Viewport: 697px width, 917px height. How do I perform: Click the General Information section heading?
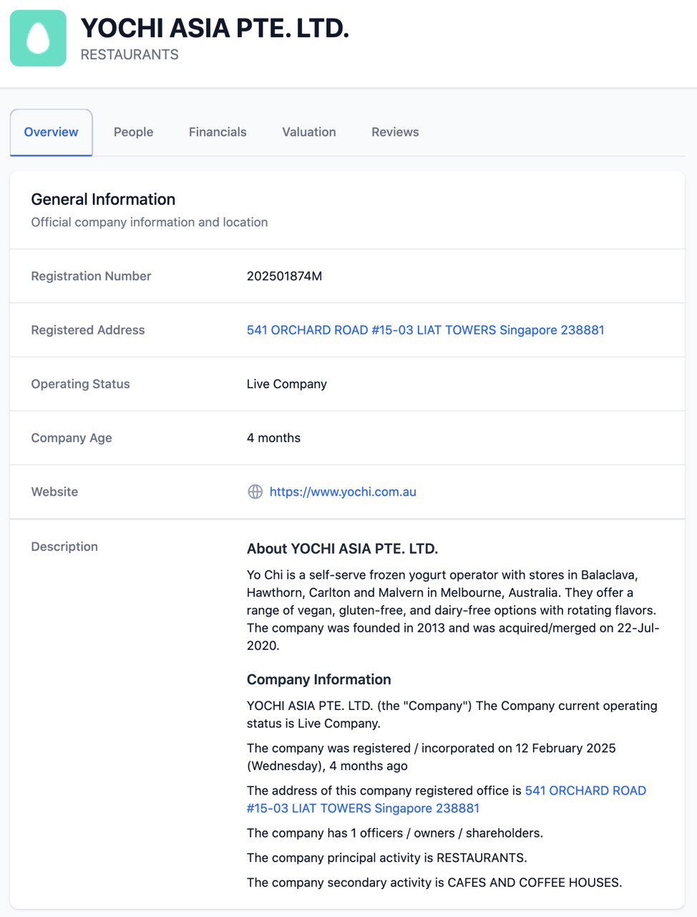(103, 199)
